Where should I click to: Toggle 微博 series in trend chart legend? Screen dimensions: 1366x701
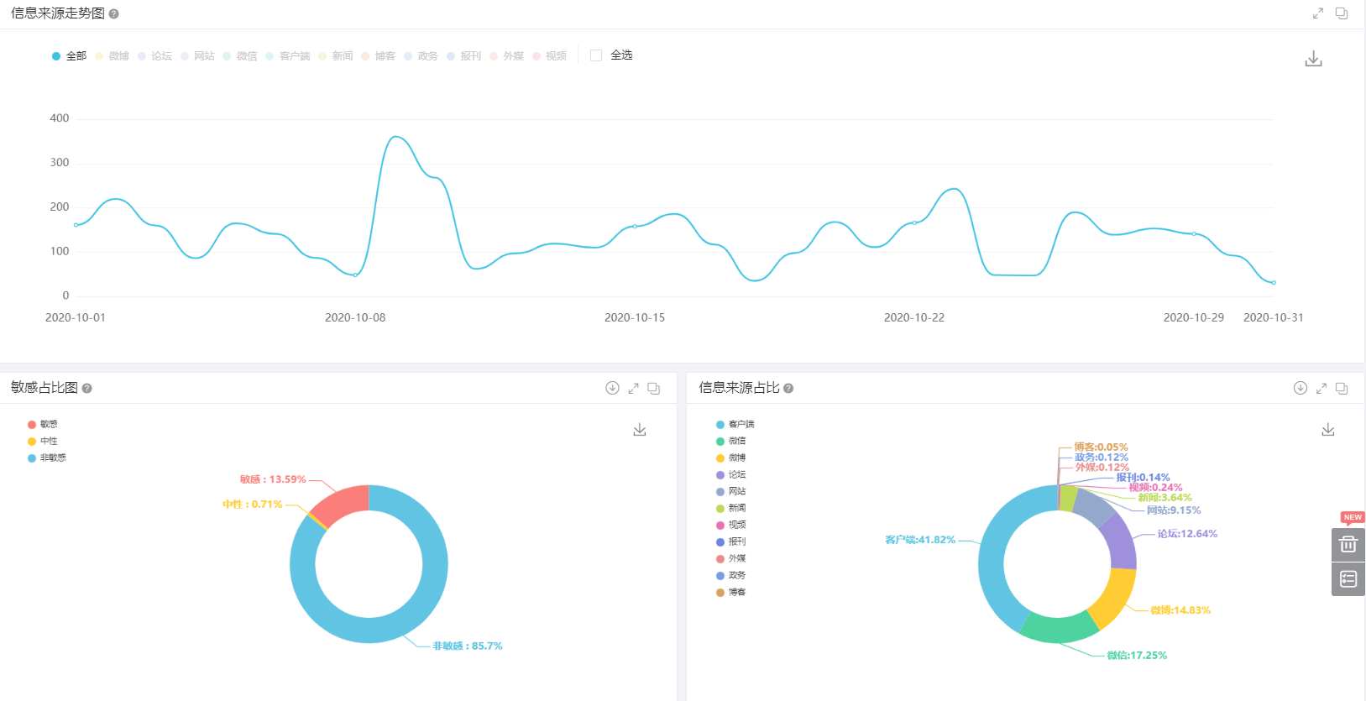coord(112,56)
